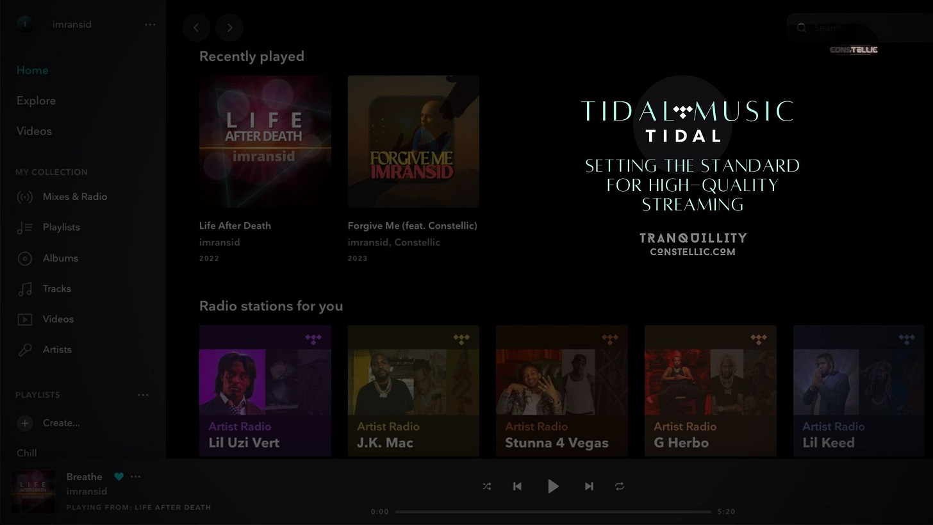Click the now playing album thumbnail
This screenshot has width=933, height=525.
click(33, 492)
